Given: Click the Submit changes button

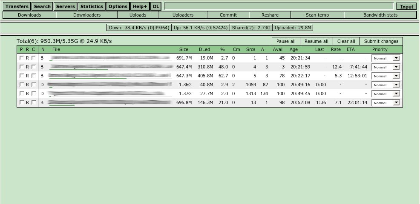Looking at the screenshot, I should pyautogui.click(x=381, y=41).
